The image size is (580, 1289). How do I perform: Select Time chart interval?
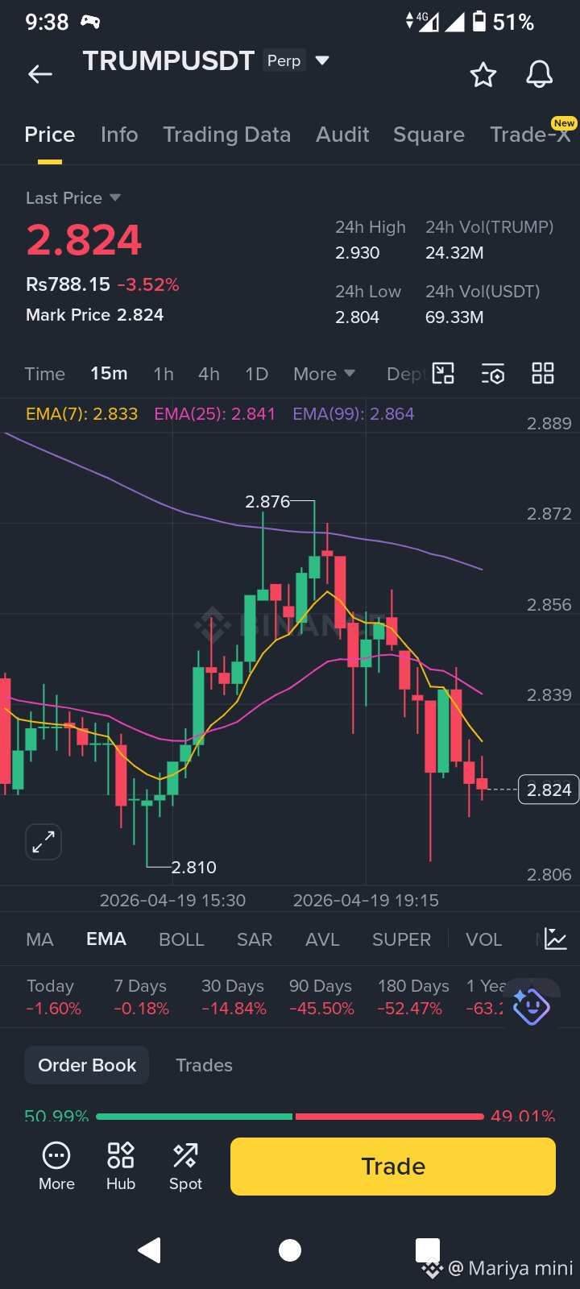[45, 374]
